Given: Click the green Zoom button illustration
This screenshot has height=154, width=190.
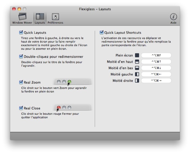Looking at the screenshot, I should [x=69, y=82].
